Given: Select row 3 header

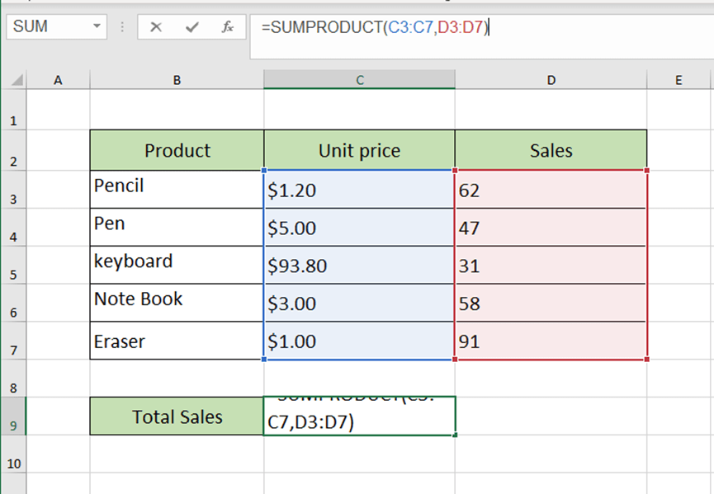Looking at the screenshot, I should 13,190.
